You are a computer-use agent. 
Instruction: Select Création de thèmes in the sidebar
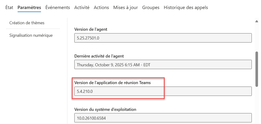[x=27, y=23]
